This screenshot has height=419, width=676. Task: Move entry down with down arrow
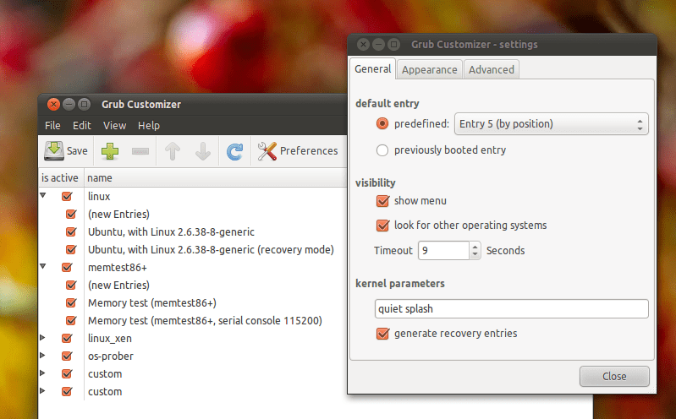(202, 151)
